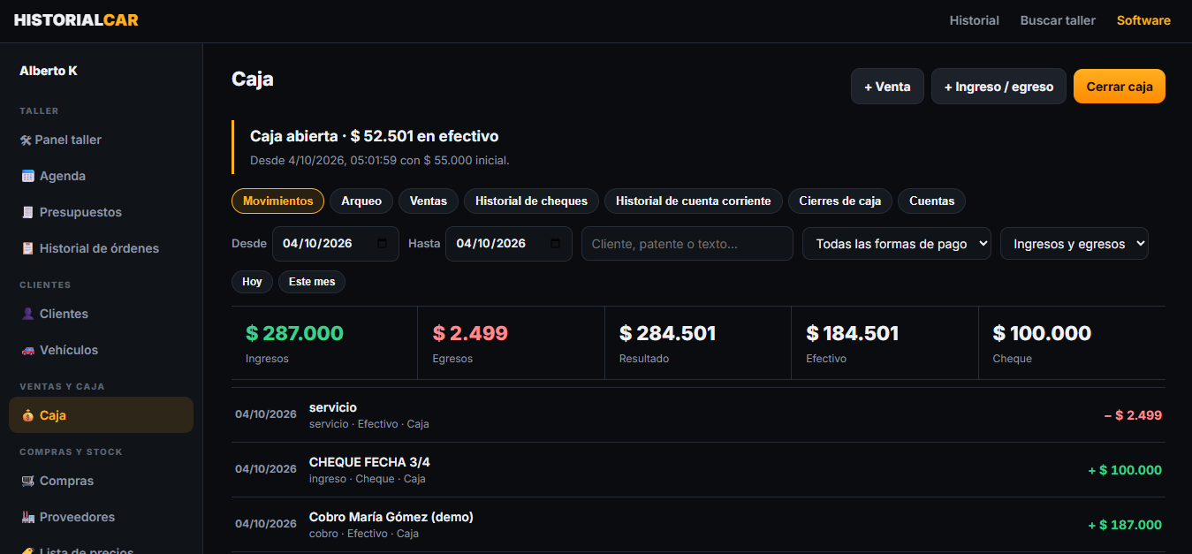Open the Hasta date picker calendar icon
This screenshot has height=554, width=1192.
[x=555, y=244]
